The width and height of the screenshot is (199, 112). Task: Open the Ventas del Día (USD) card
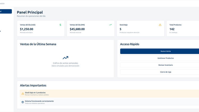[41, 28]
